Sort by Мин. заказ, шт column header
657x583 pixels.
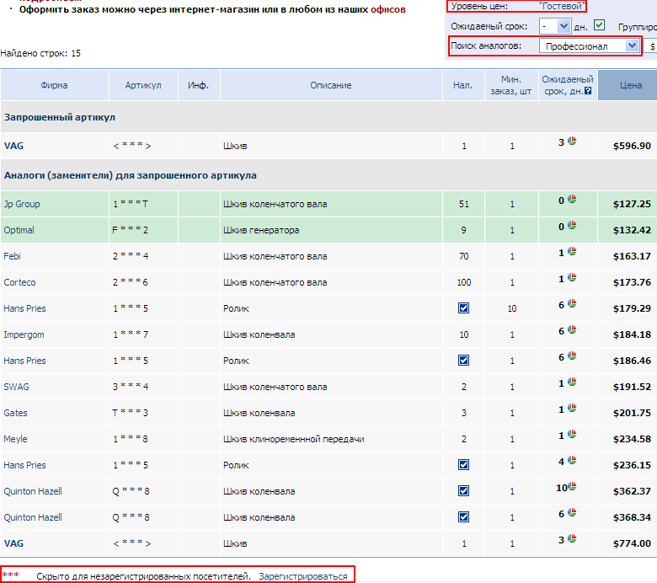pyautogui.click(x=511, y=85)
